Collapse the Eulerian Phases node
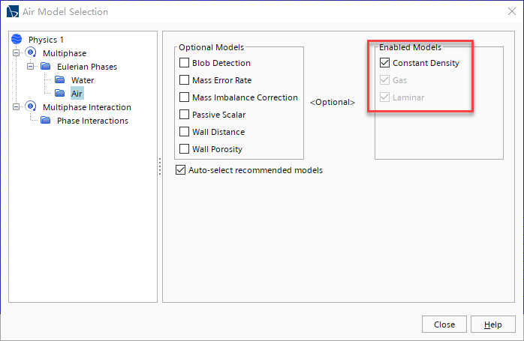 (x=31, y=67)
